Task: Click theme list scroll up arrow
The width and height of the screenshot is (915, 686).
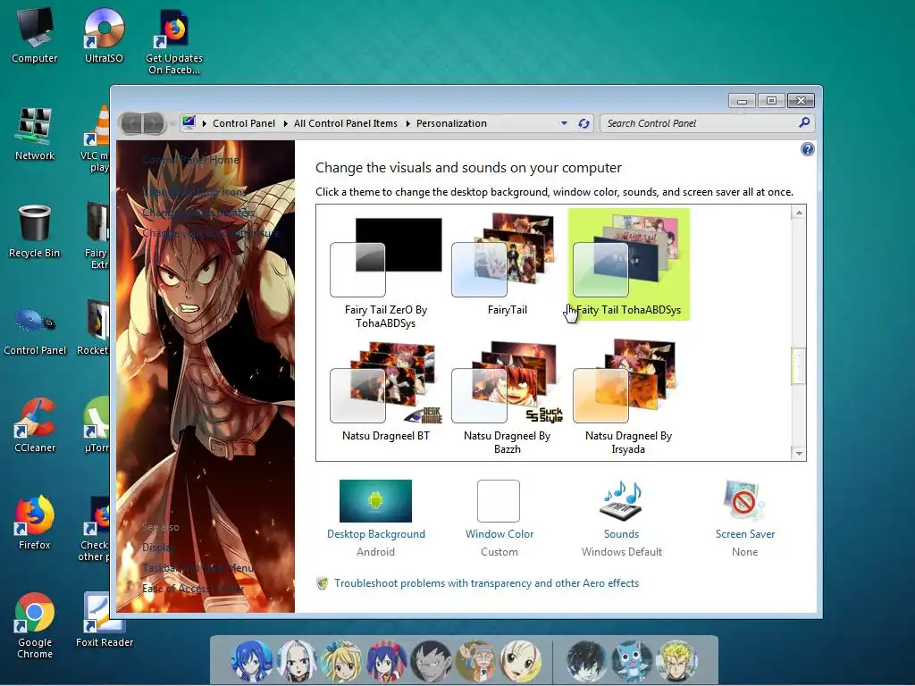Action: coord(799,213)
